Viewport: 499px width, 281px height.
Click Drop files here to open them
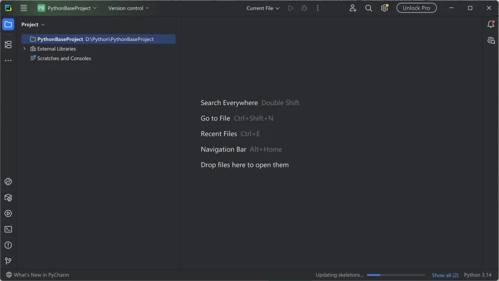pyautogui.click(x=245, y=165)
